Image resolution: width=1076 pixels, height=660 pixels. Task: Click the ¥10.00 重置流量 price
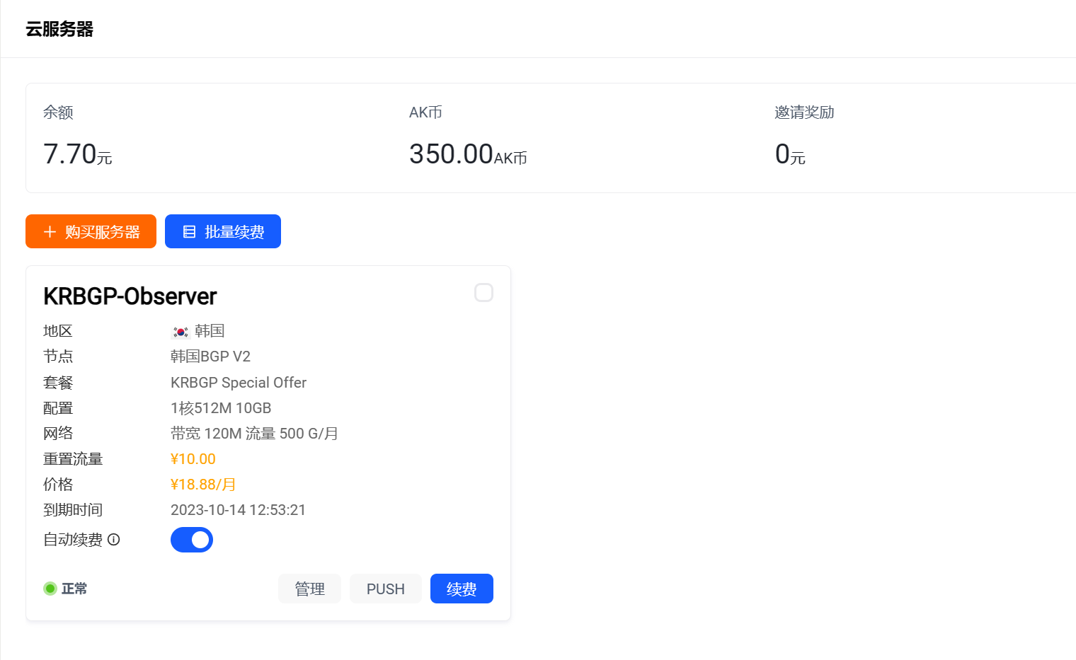(x=193, y=459)
